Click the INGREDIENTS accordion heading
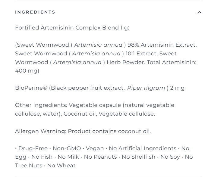 pos(35,12)
